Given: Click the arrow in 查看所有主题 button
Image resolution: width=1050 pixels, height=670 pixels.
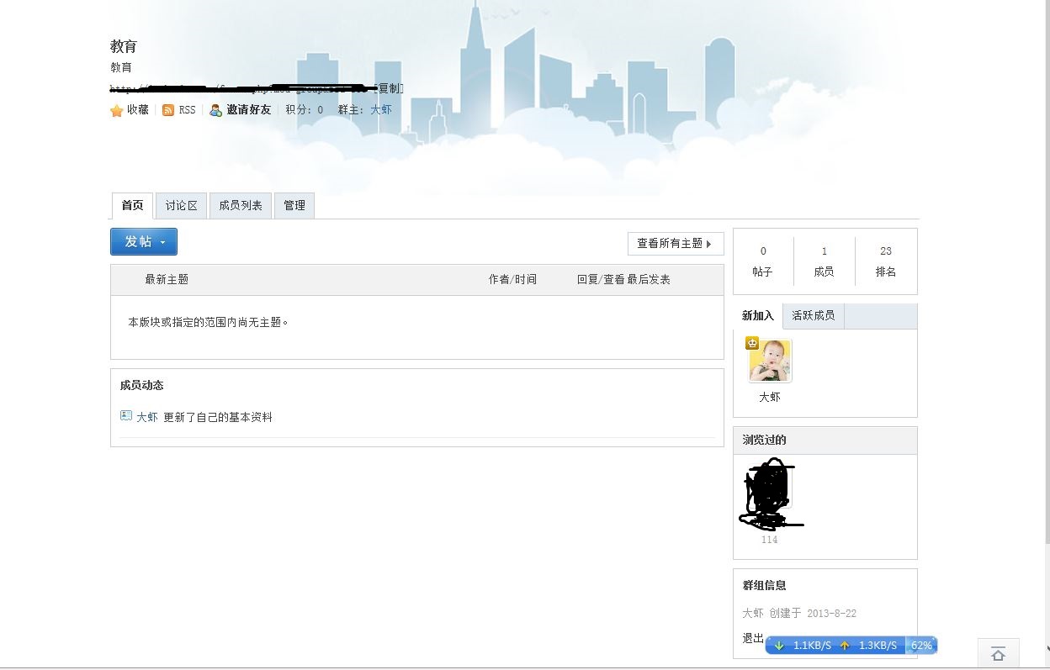Looking at the screenshot, I should (x=709, y=244).
